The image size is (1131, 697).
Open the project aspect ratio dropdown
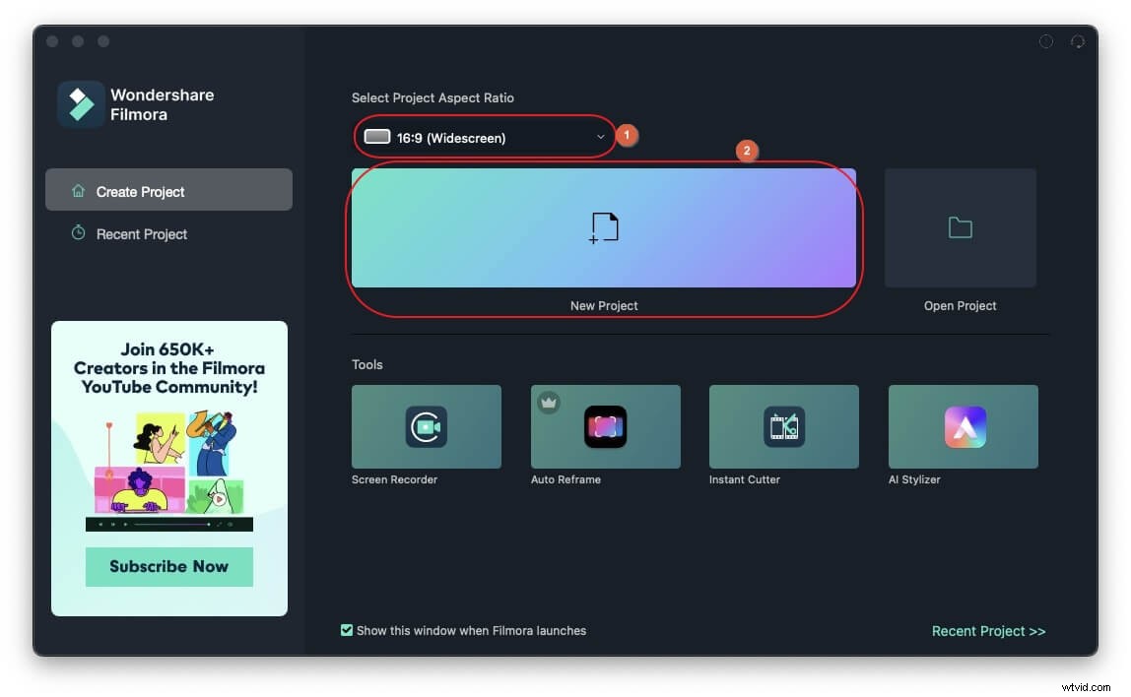pyautogui.click(x=483, y=137)
